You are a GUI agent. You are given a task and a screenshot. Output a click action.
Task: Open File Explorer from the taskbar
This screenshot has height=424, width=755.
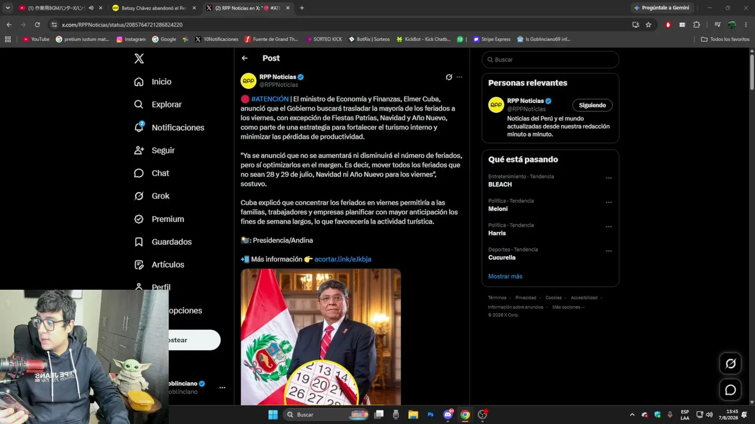[413, 415]
